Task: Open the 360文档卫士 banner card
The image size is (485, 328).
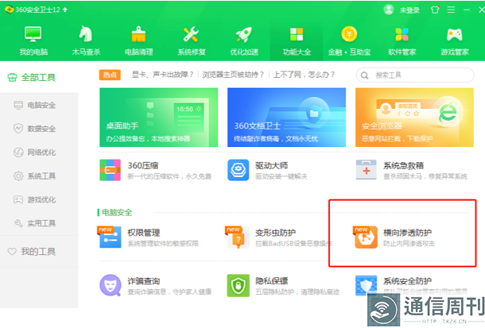Action: click(286, 118)
